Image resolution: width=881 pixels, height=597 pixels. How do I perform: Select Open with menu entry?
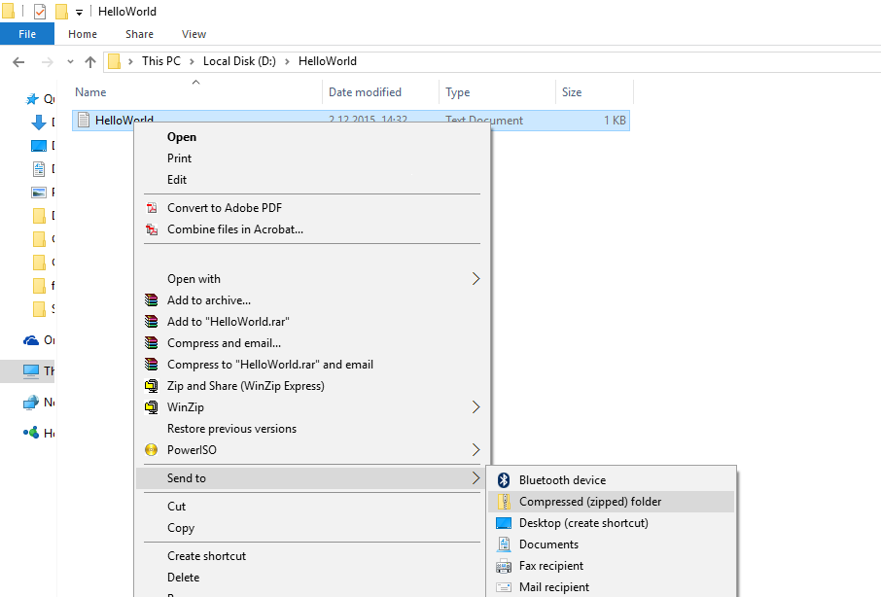pyautogui.click(x=194, y=278)
